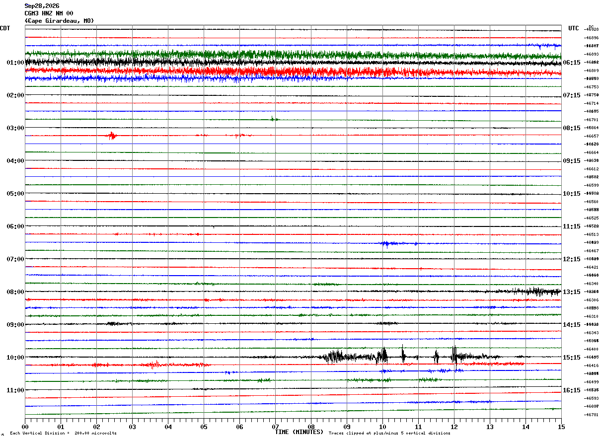601x440 pixels.
Task: Click the Cape Girardeau, MO location text
Action: (59, 21)
